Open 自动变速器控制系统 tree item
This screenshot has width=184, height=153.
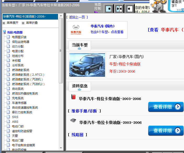pos(25,108)
